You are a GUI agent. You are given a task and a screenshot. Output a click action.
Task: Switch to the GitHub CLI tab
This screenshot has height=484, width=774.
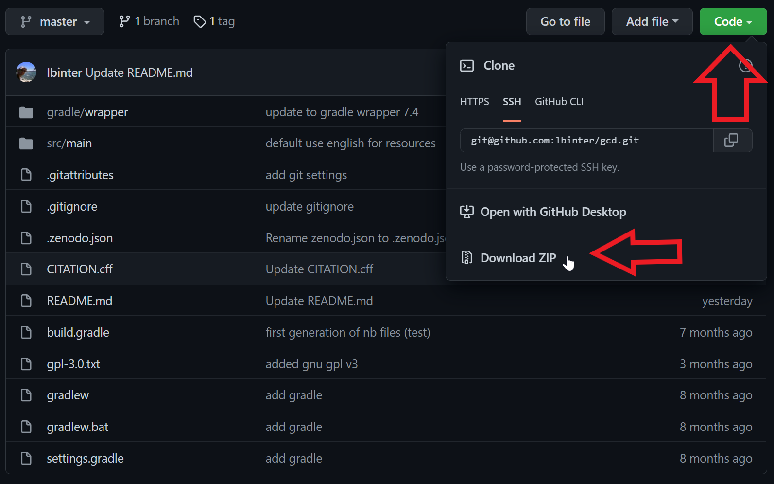point(559,102)
